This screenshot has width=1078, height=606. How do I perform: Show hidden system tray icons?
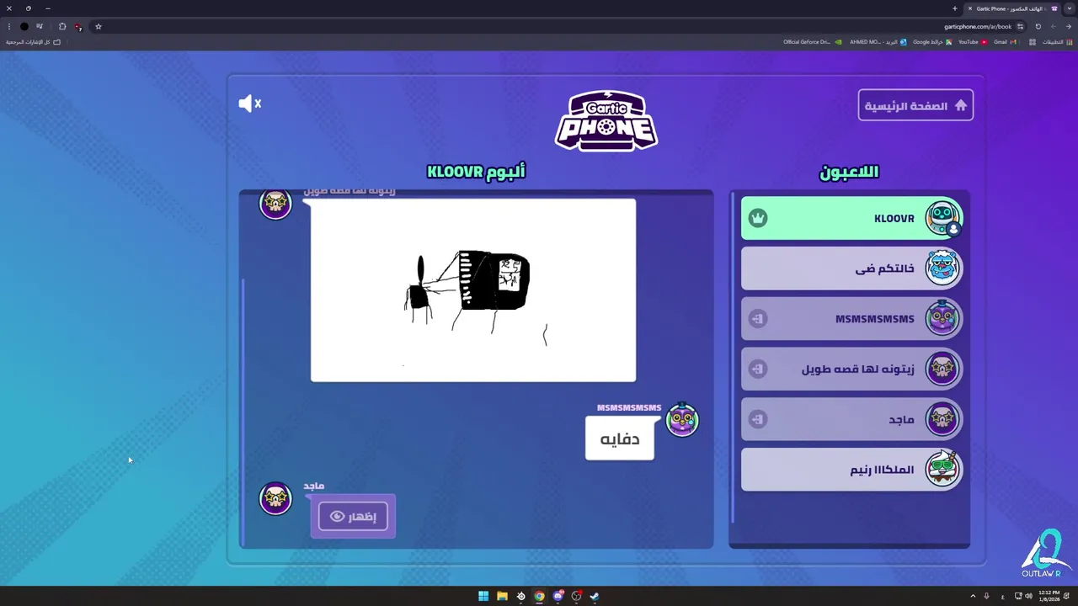(973, 596)
